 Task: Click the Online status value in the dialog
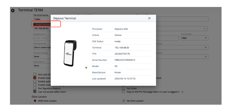pos(118,35)
